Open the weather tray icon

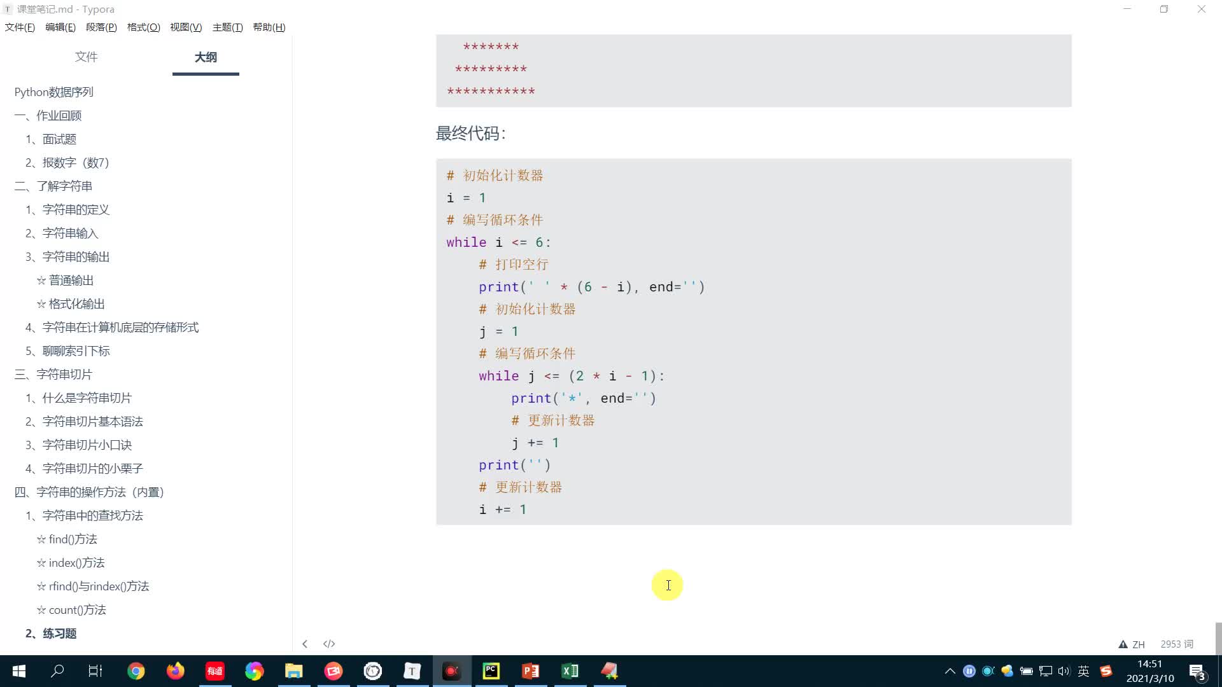pos(1007,671)
